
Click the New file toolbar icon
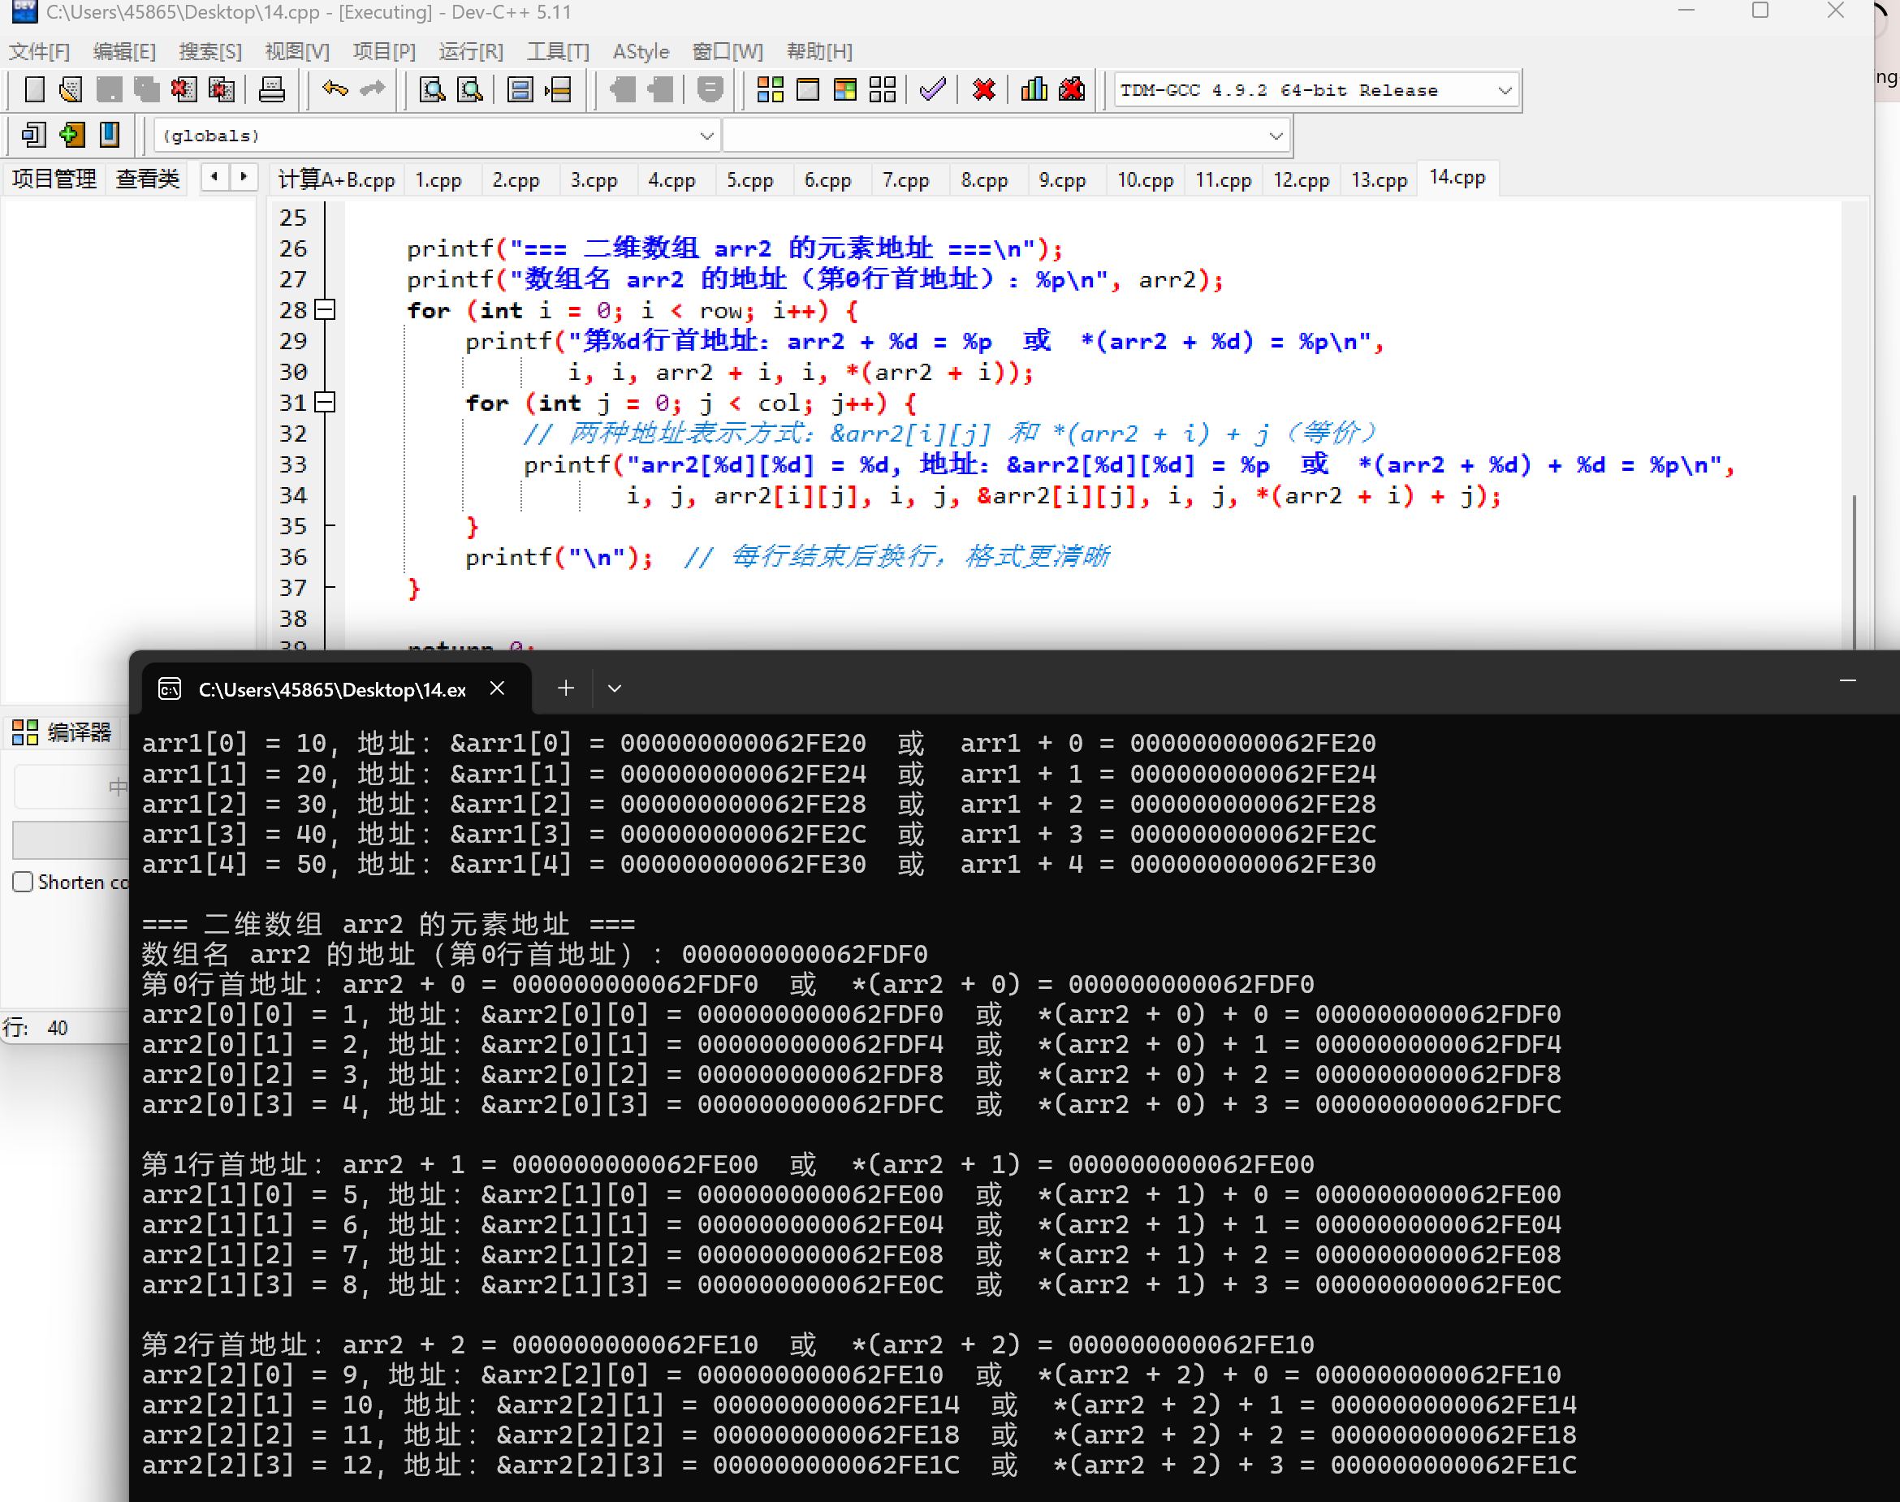(34, 89)
